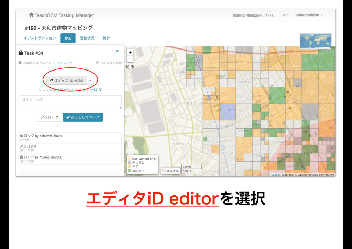
Task: Open the Tasking Managerについて link
Action: (x=253, y=15)
